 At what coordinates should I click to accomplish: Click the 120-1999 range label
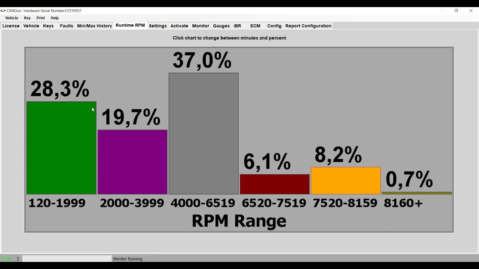coord(57,203)
